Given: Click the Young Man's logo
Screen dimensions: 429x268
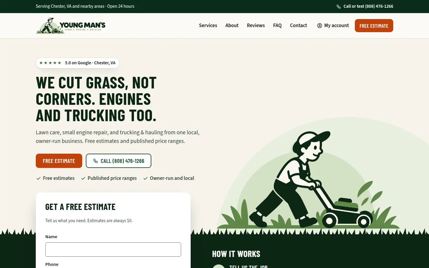Looking at the screenshot, I should 71,26.
